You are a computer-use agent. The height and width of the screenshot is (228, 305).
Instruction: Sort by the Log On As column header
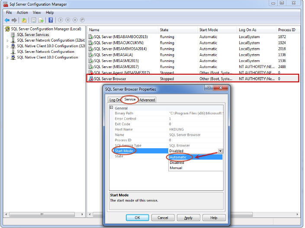pyautogui.click(x=257, y=30)
